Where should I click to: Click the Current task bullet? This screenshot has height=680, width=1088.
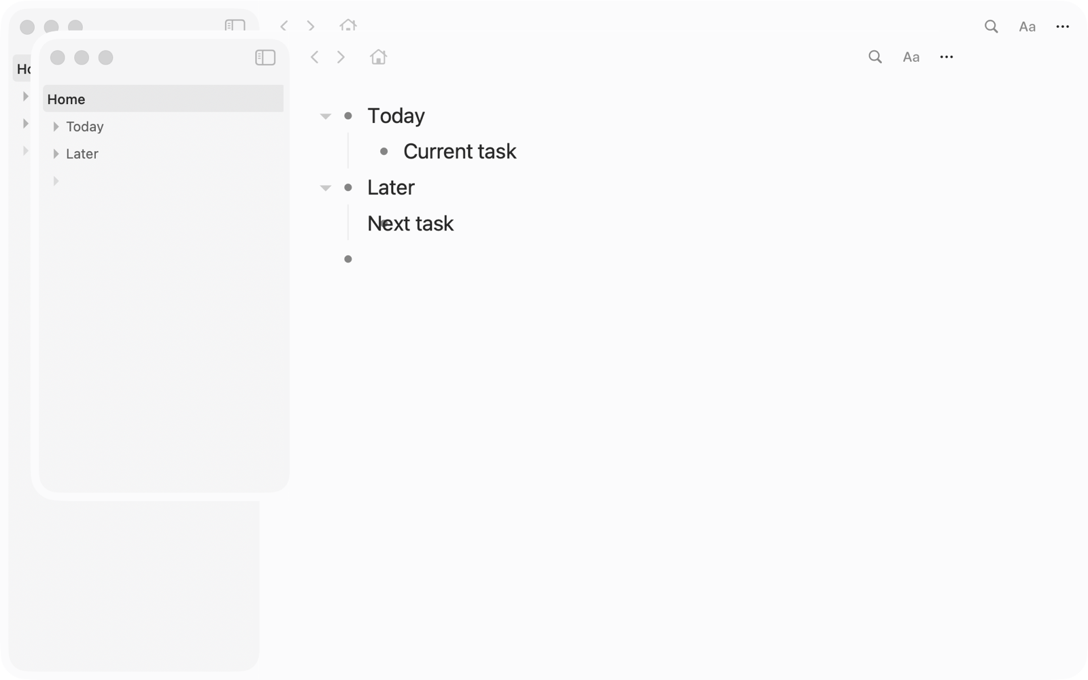[x=384, y=151]
